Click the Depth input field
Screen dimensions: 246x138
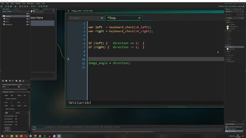click(12, 87)
